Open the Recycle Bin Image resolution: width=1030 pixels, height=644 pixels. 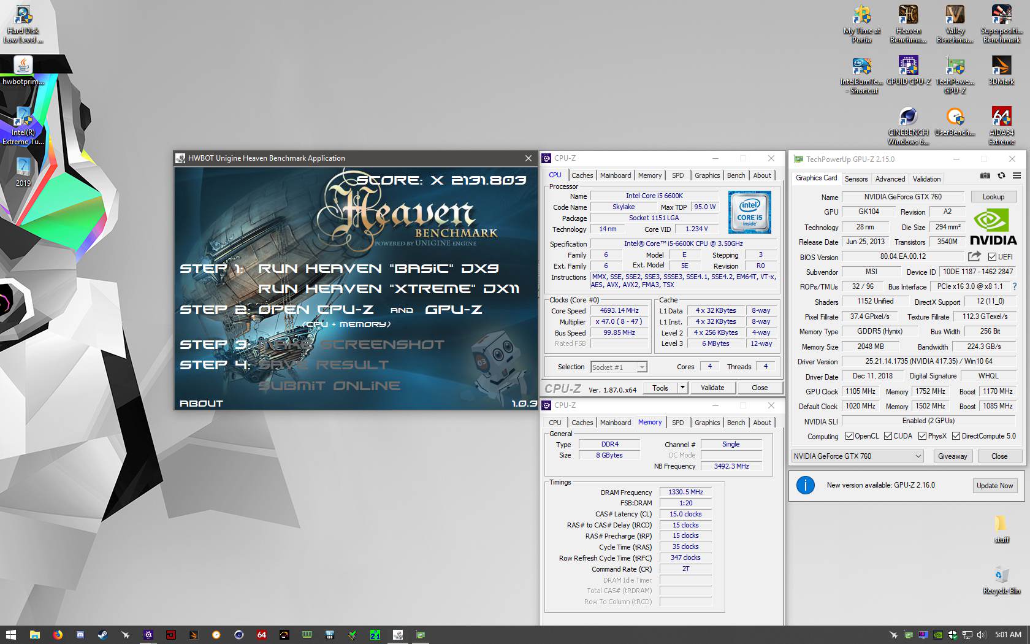pos(1001,580)
